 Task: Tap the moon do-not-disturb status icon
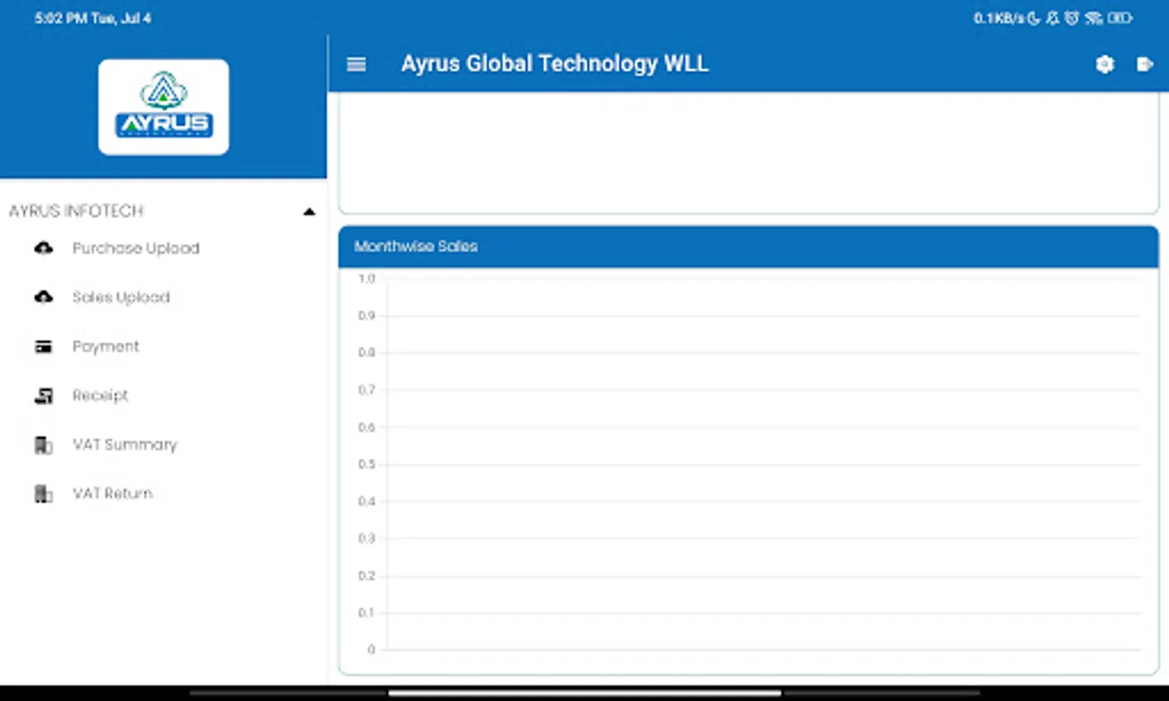[x=1034, y=18]
